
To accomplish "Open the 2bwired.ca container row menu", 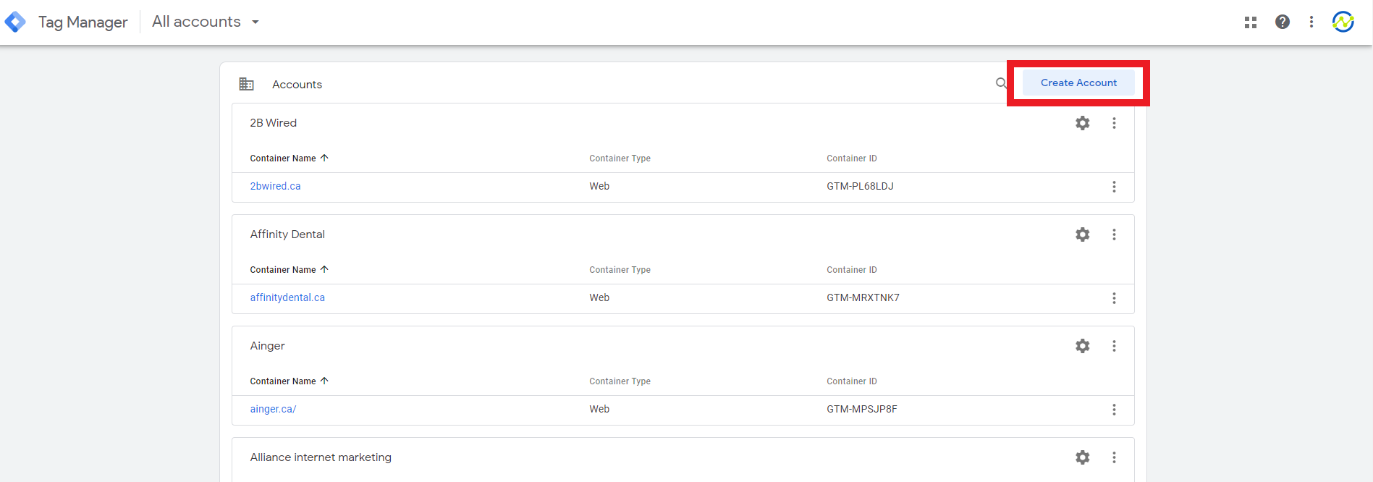I will [x=1114, y=187].
